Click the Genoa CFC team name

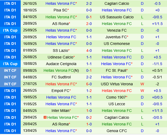pos(117,131)
